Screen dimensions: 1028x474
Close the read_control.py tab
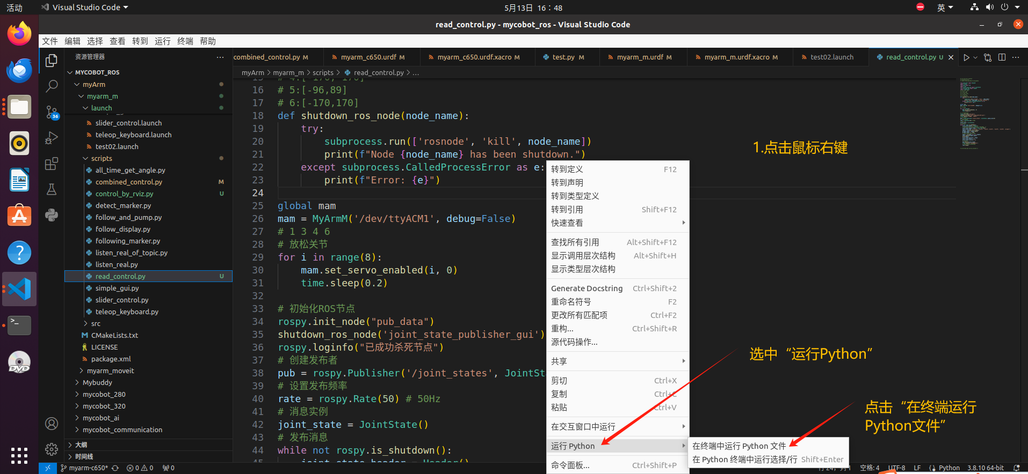(951, 57)
